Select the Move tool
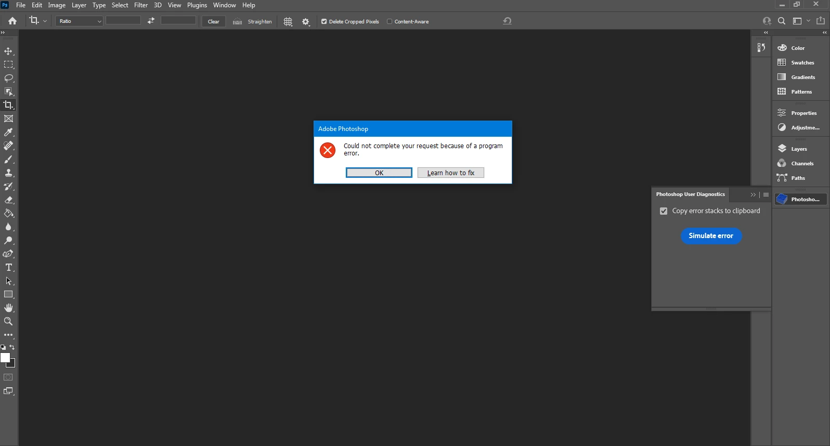Image resolution: width=830 pixels, height=446 pixels. [x=8, y=51]
